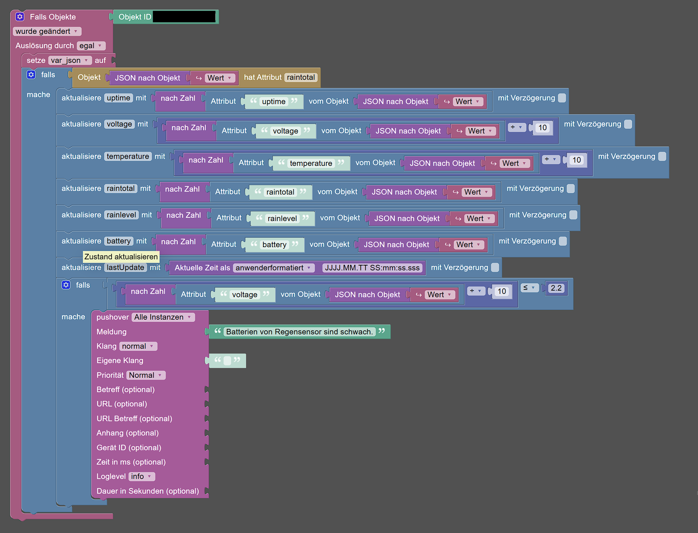This screenshot has height=533, width=698.
Task: Edit raintotal attribute name in condition
Action: point(301,77)
